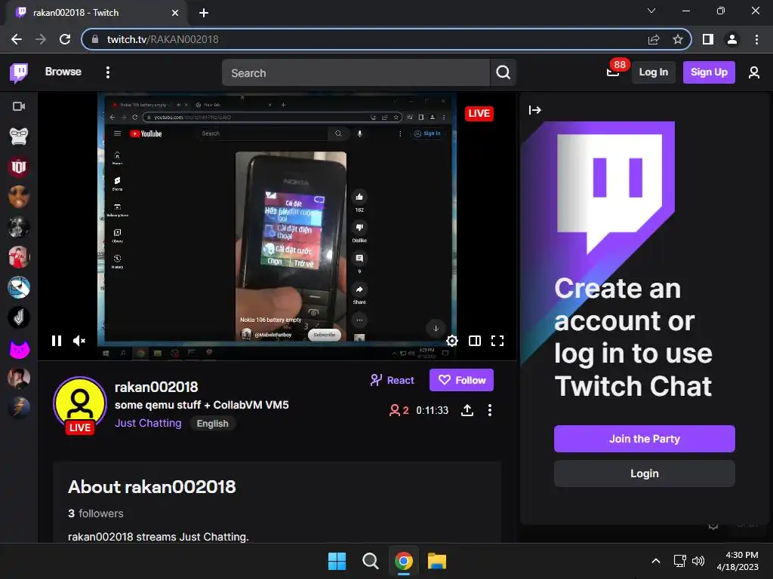The image size is (773, 579).
Task: Enter fullscreen on the player
Action: (x=497, y=341)
